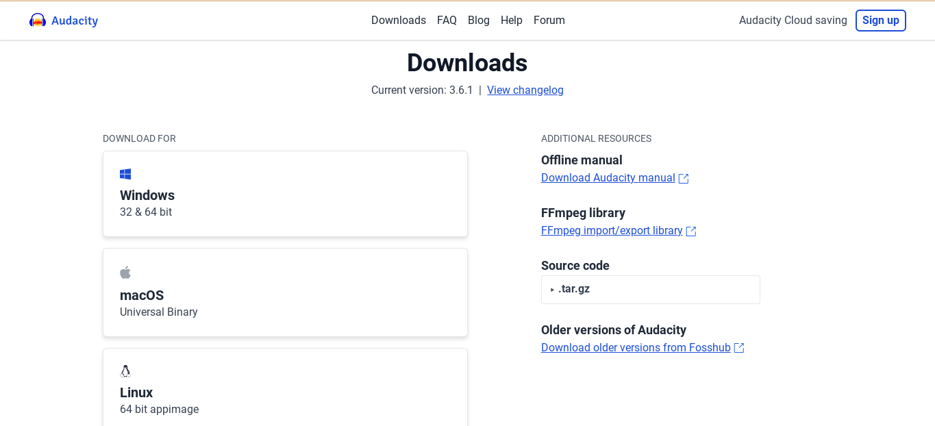The height and width of the screenshot is (426, 935).
Task: Open the Help nav item
Action: [512, 21]
